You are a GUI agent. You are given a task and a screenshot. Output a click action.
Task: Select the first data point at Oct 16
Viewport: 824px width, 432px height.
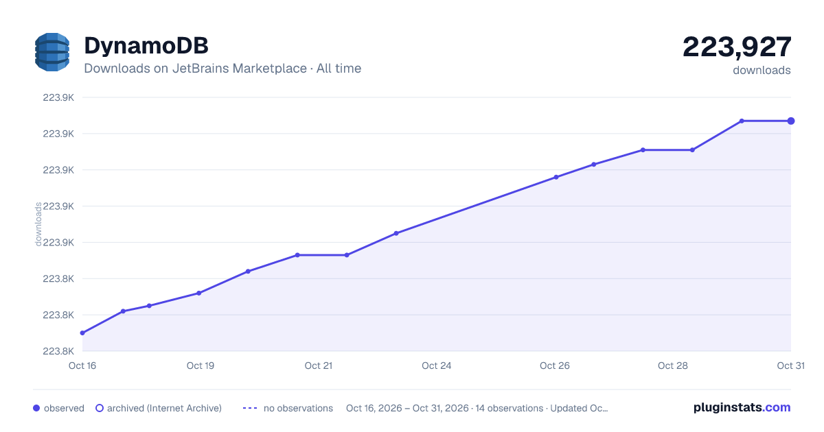point(82,333)
